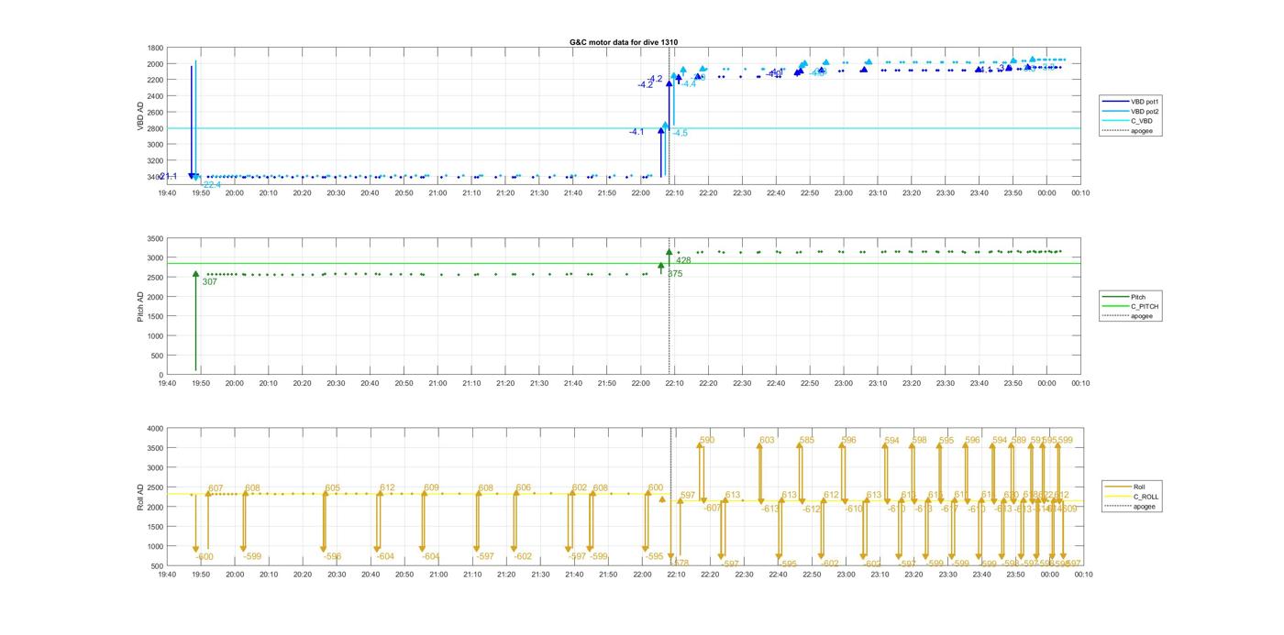Click the "Roll AD" y-axis label
Screen dimensions: 1284x635
140,496
